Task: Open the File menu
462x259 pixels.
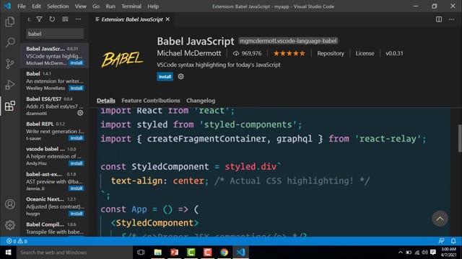Action: point(22,6)
